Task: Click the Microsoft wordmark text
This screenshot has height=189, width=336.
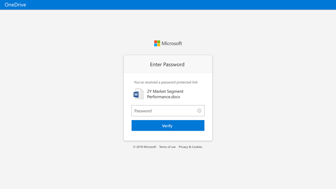Action: point(172,43)
